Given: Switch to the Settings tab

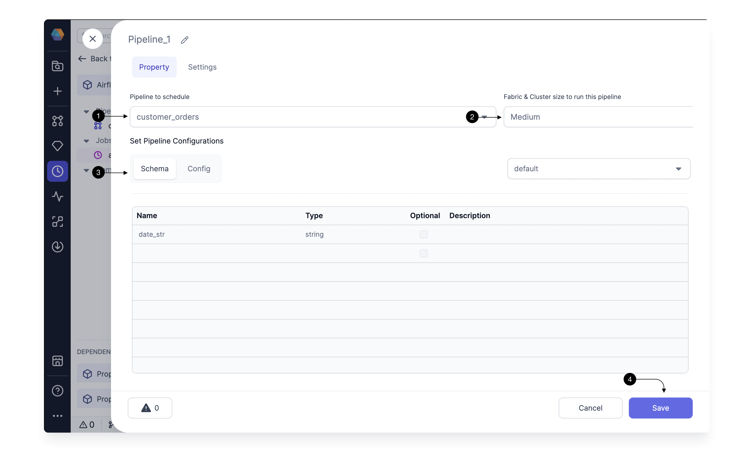Looking at the screenshot, I should [202, 67].
